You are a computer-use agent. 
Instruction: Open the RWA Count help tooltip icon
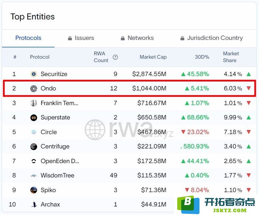coord(115,57)
